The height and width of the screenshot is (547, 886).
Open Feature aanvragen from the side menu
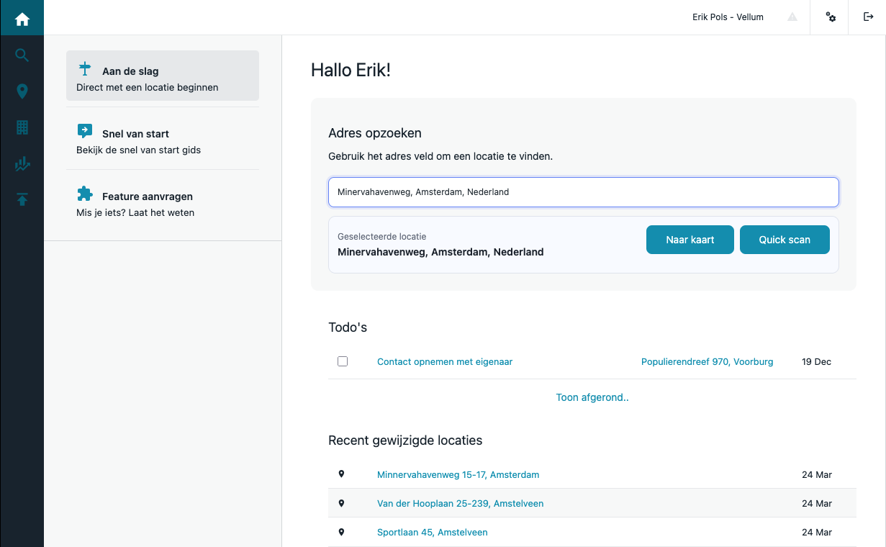point(148,196)
